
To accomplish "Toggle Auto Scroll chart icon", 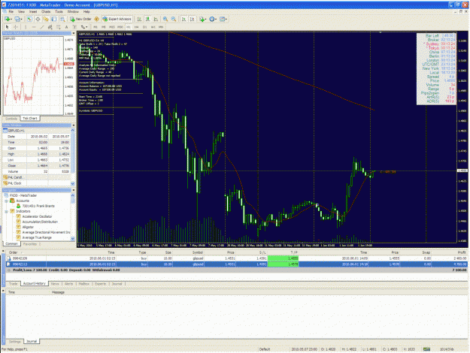I will click(x=183, y=19).
